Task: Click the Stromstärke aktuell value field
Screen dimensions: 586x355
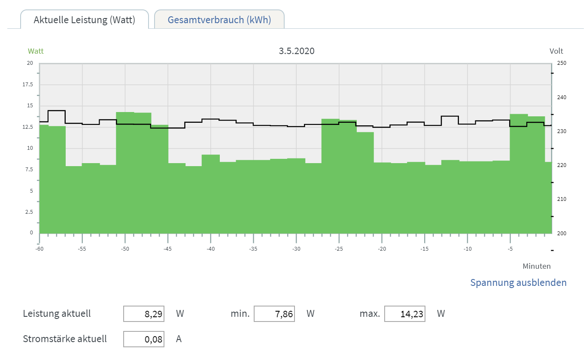Action: tap(144, 339)
